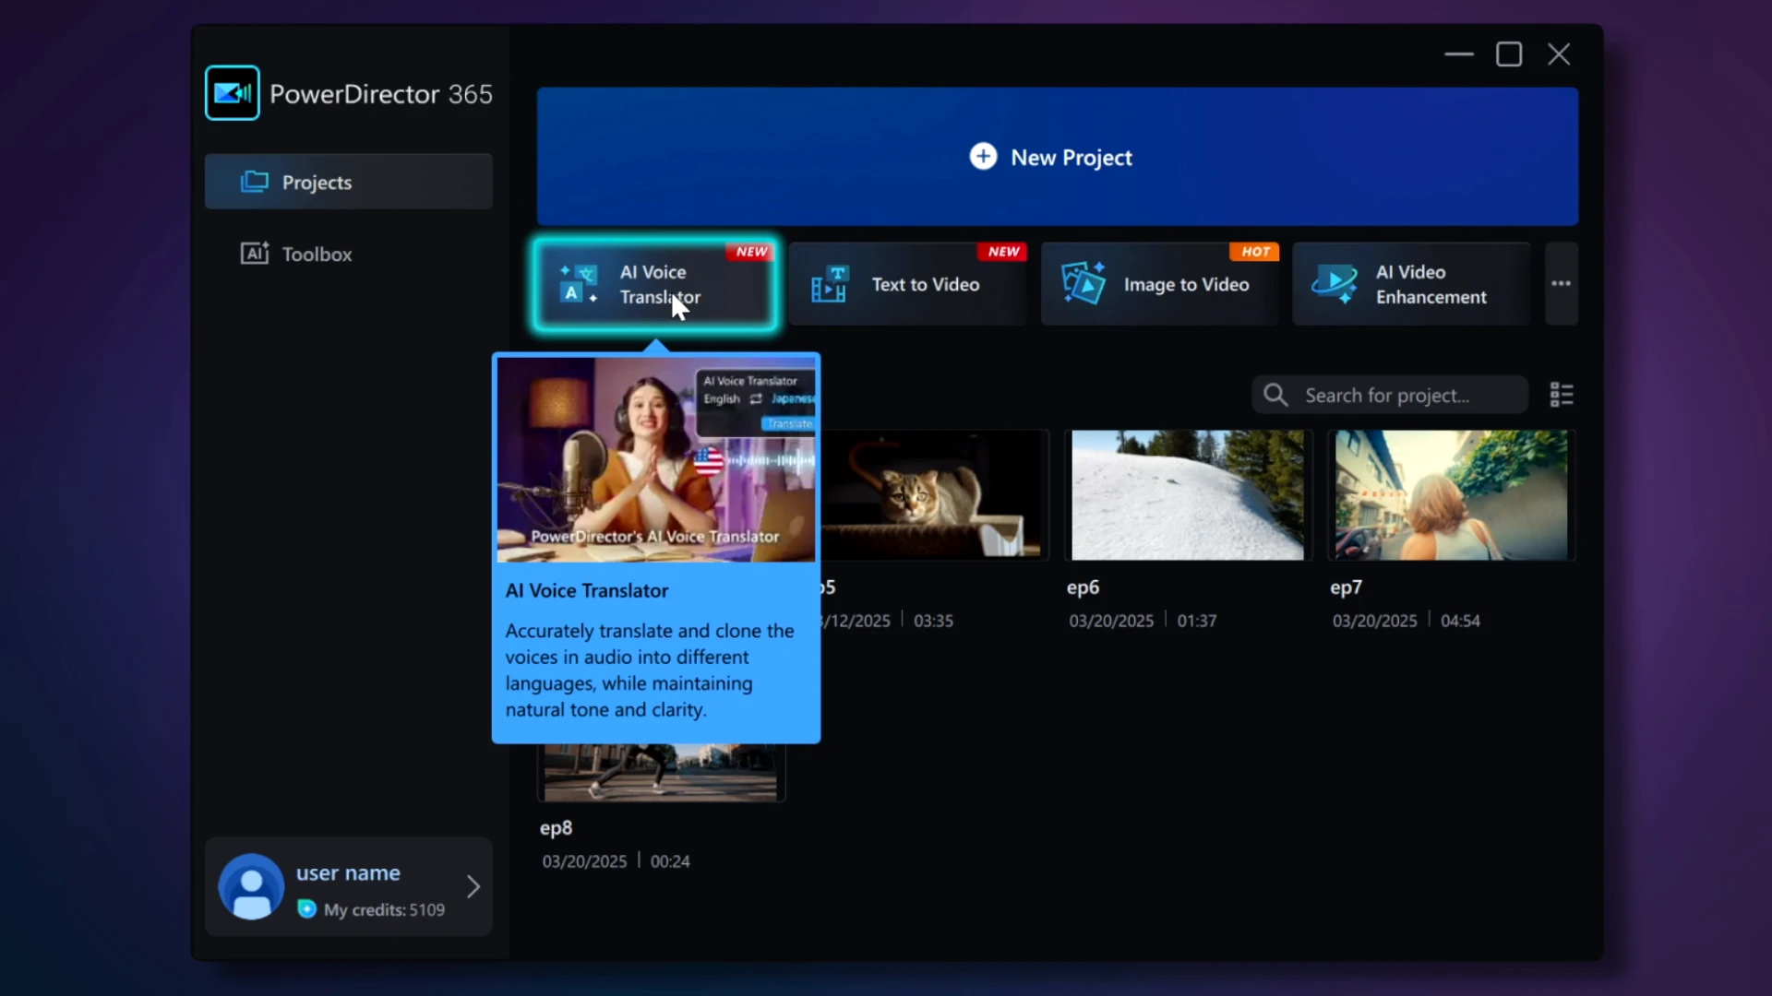Screen dimensions: 1772x996
Task: Close the PowerDirector window
Action: (1559, 54)
